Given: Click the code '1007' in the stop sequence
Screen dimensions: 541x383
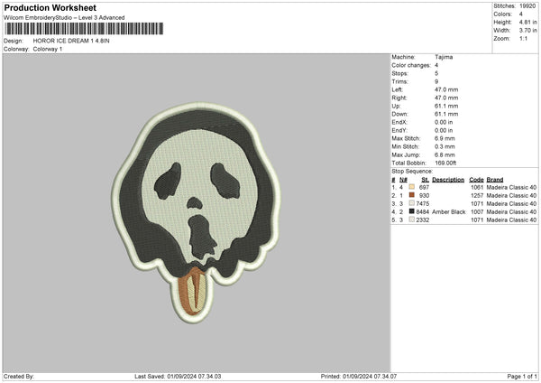Looking at the screenshot, I should (x=477, y=212).
